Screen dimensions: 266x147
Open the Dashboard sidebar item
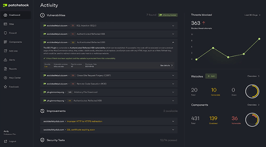[x=16, y=15]
